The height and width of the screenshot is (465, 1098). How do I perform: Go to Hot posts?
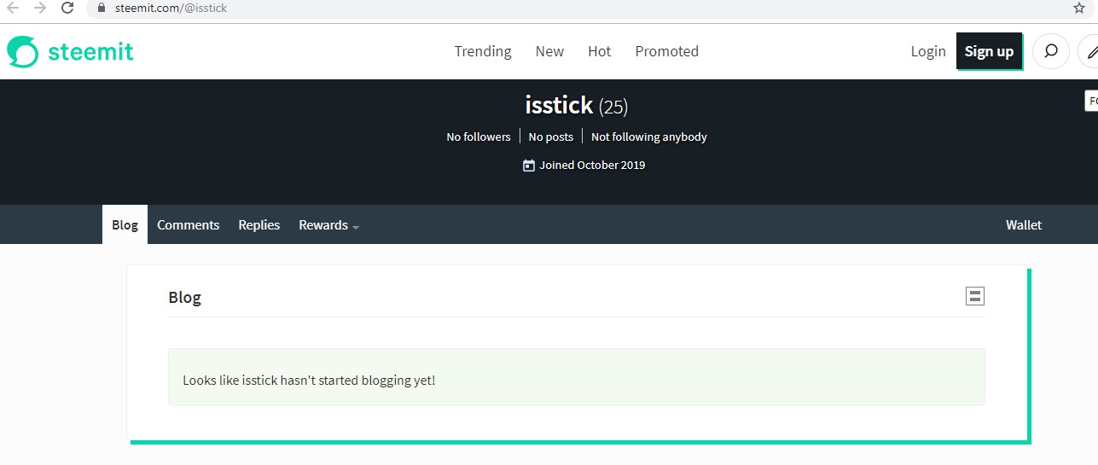point(600,51)
